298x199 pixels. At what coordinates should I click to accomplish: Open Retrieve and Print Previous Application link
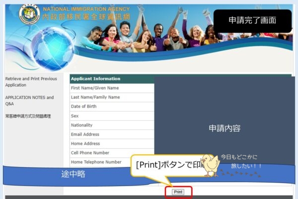coord(31,82)
